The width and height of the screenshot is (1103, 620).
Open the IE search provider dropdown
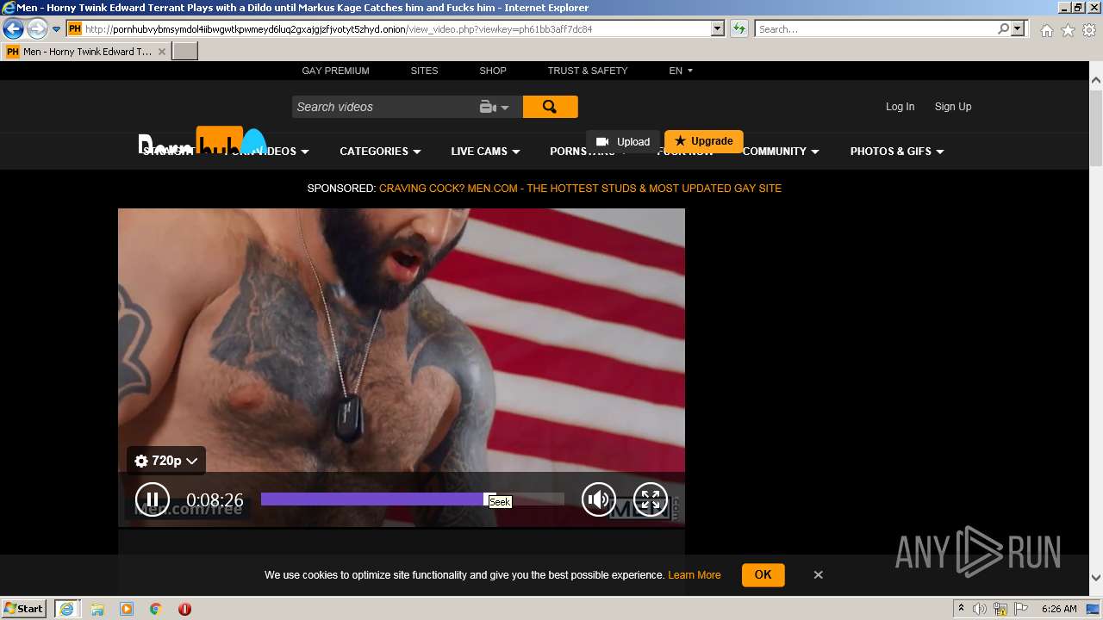coord(1018,28)
